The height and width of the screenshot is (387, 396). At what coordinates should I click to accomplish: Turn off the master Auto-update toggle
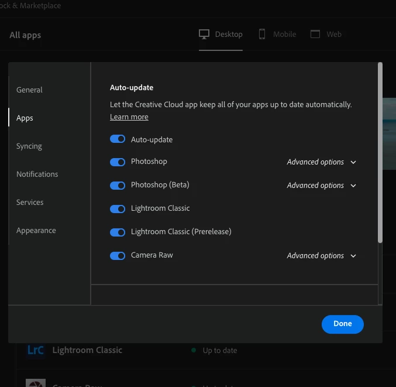tap(118, 139)
